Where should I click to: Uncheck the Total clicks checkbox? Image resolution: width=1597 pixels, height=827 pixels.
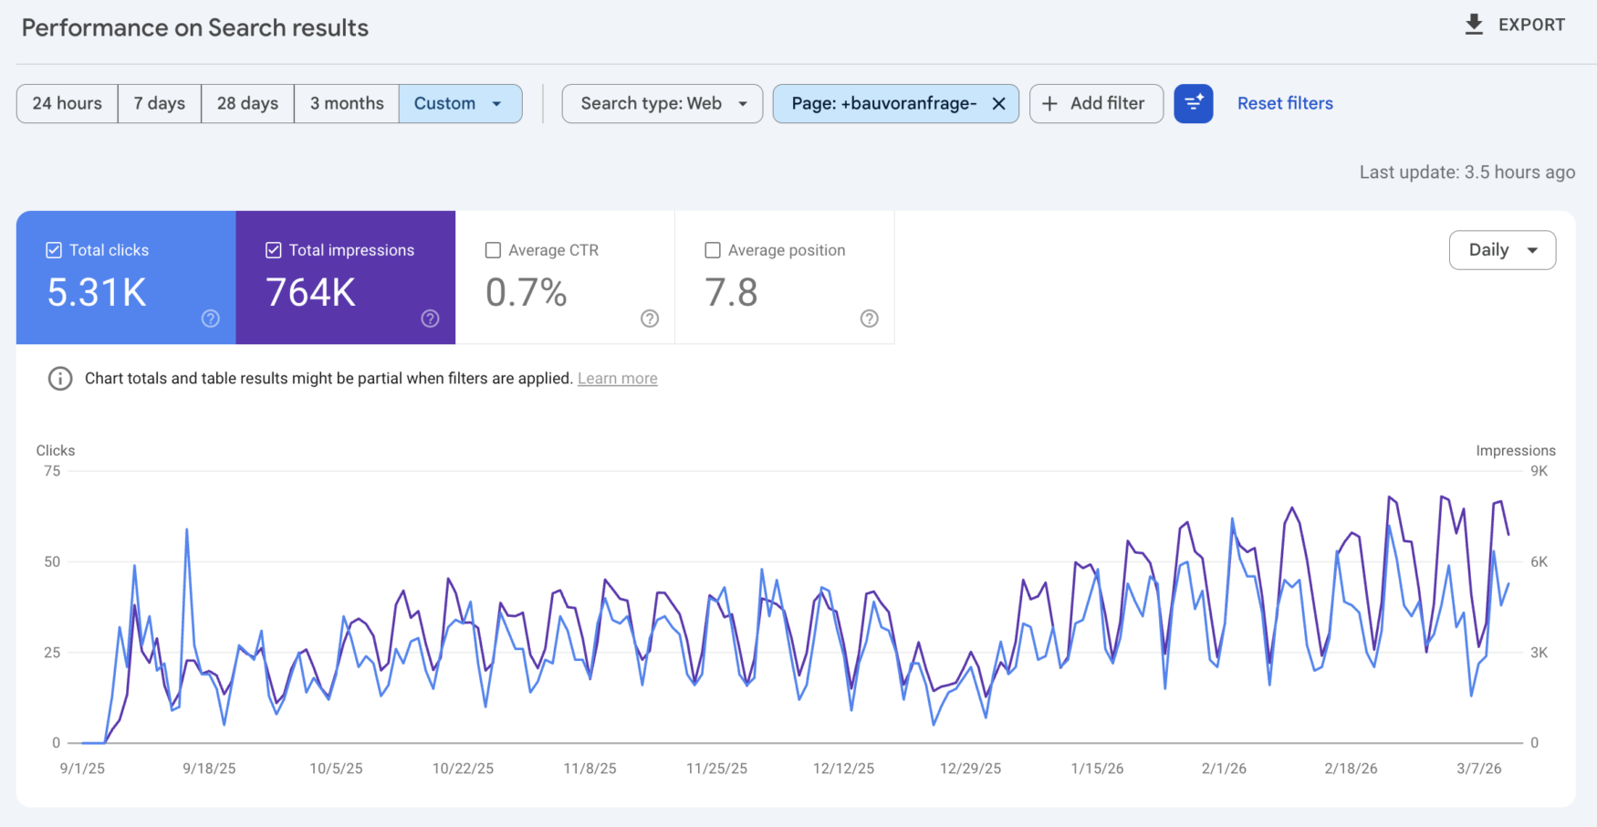53,249
